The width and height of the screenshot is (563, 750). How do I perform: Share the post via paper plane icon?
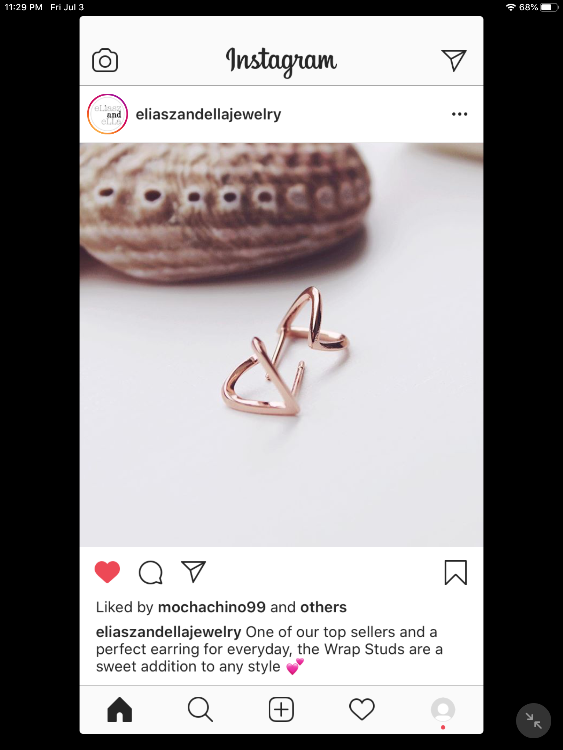coord(194,572)
